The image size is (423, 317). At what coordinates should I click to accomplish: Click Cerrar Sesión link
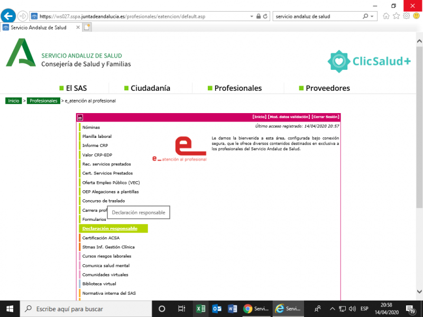click(325, 117)
